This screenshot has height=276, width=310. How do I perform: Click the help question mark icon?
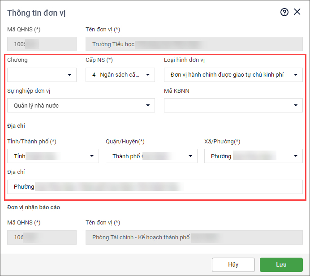point(284,13)
